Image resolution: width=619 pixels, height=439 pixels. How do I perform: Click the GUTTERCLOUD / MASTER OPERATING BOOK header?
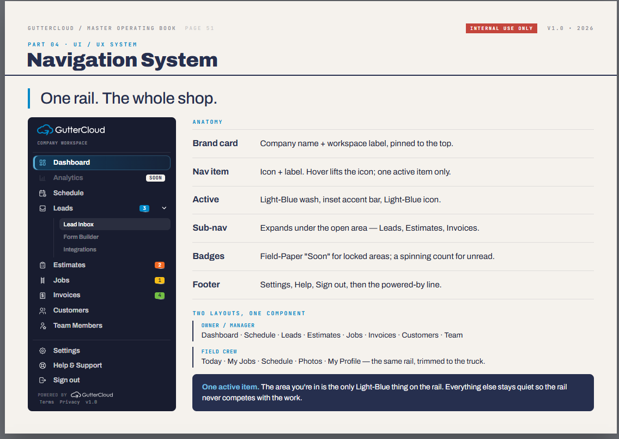[102, 28]
